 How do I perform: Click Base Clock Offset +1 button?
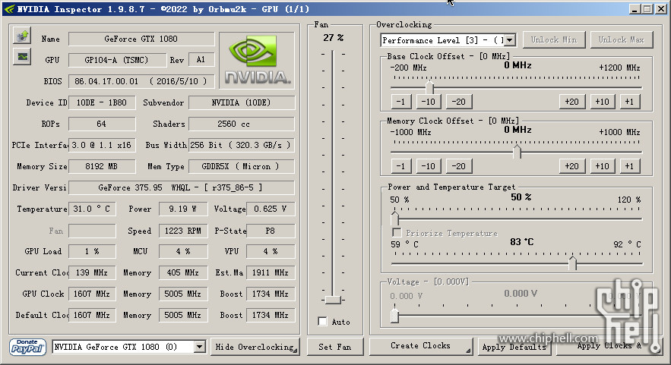coord(629,102)
